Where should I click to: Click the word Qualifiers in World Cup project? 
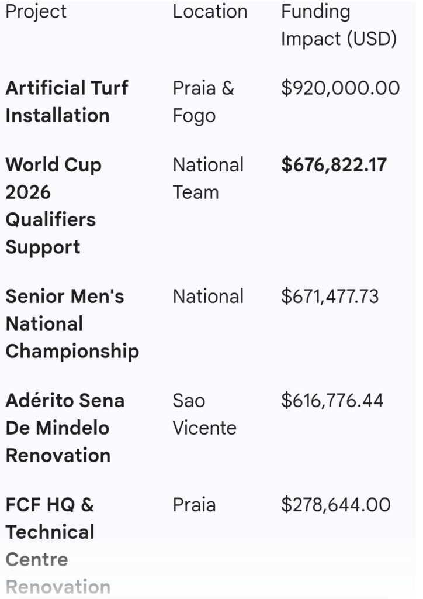pyautogui.click(x=51, y=219)
